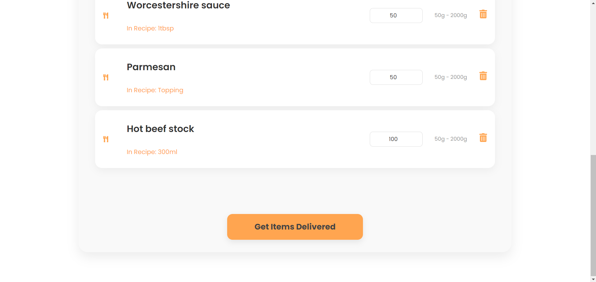Delete the Worcestershire sauce item

pyautogui.click(x=483, y=14)
